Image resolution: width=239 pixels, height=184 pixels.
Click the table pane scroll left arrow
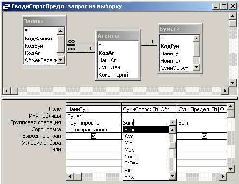click(x=6, y=91)
